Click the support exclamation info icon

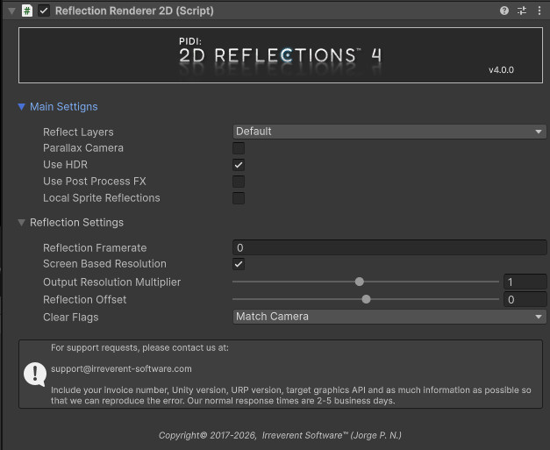coord(35,375)
